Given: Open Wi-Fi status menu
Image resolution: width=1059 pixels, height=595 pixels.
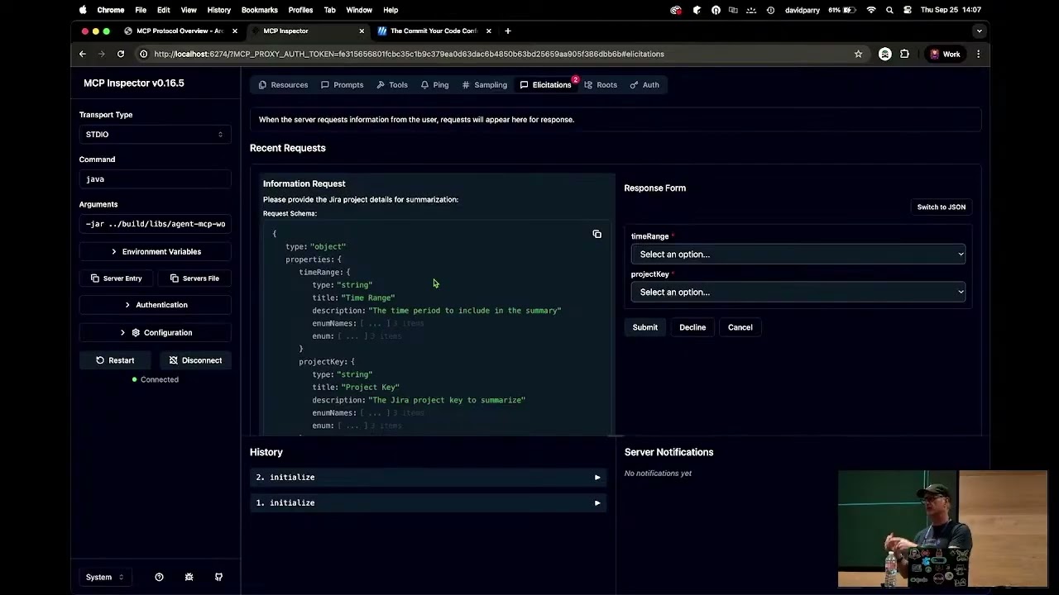Looking at the screenshot, I should (871, 10).
